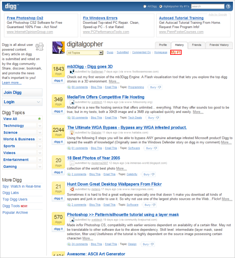Click thumbs-down icon on mb3Digg story
The height and width of the screenshot is (258, 235).
pos(160,87)
